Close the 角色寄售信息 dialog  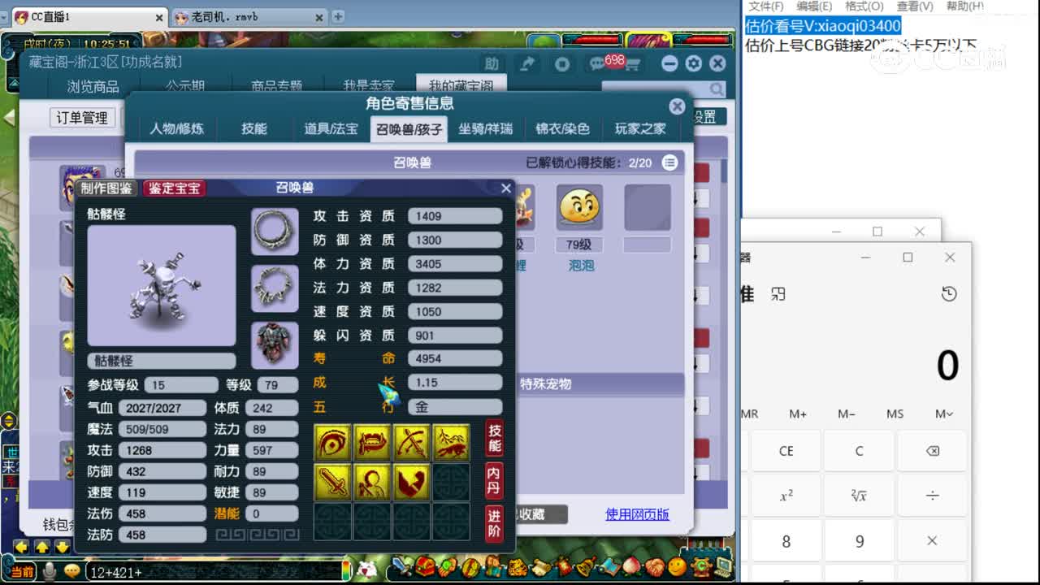point(677,106)
